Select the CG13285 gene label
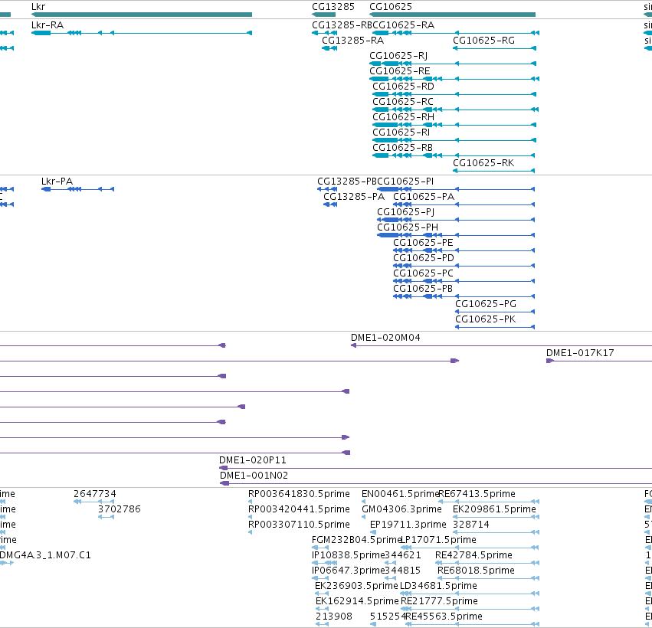The image size is (652, 628). [333, 7]
